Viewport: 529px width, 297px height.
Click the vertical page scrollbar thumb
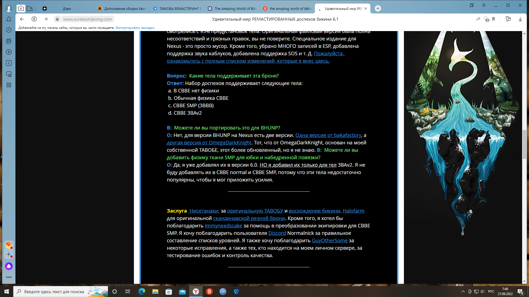point(524,144)
